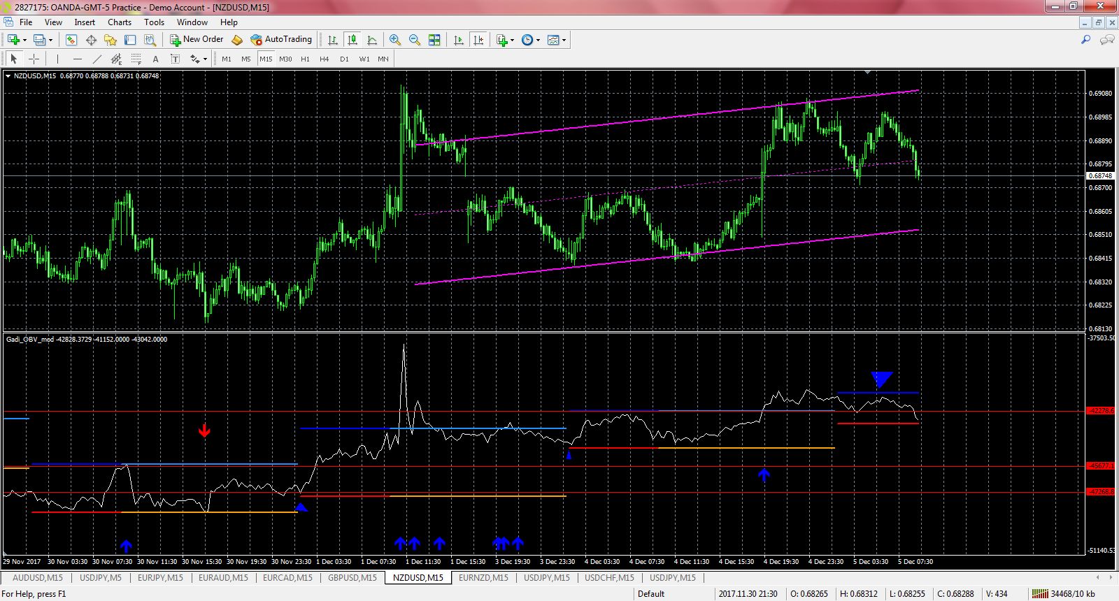Switch to AUDUSD,M15 chart tab

(x=37, y=578)
